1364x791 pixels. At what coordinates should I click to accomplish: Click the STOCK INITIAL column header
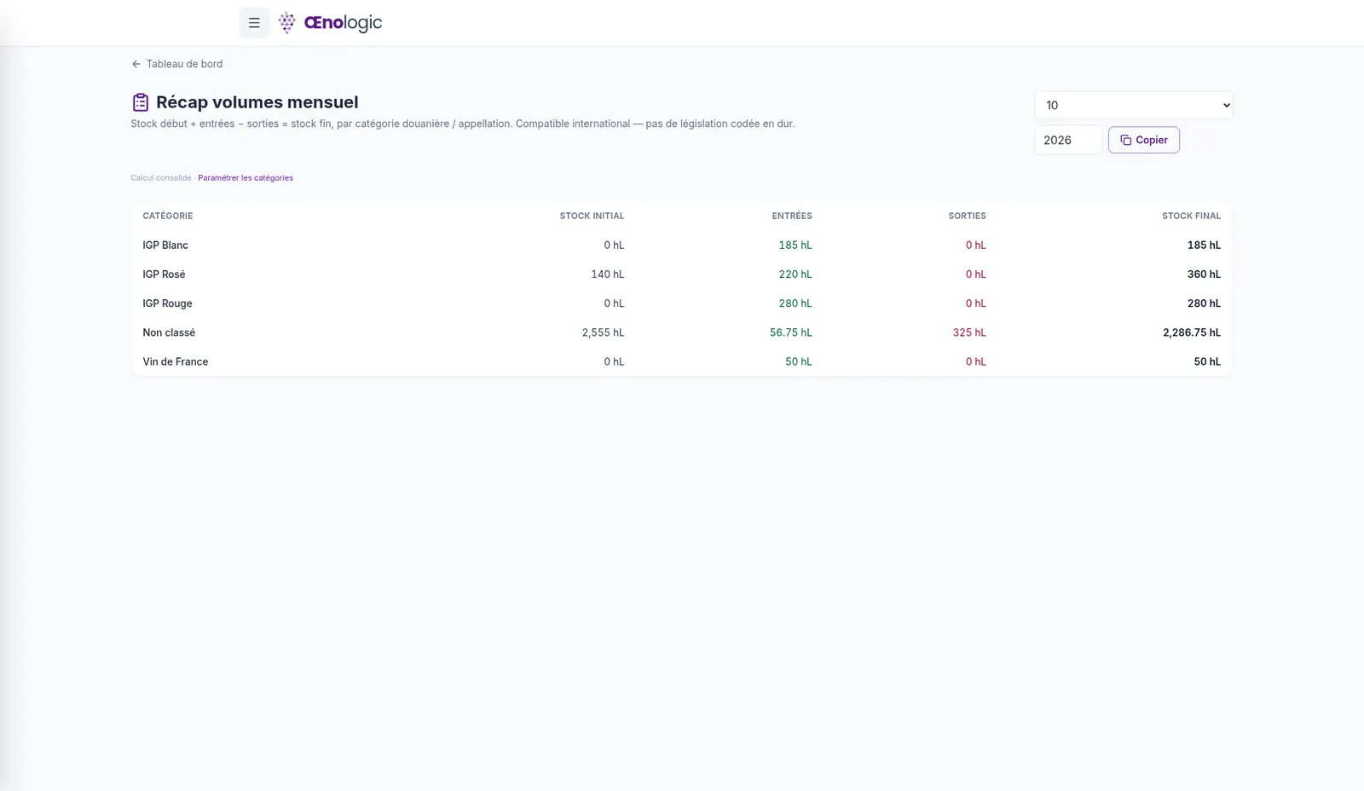click(x=592, y=216)
